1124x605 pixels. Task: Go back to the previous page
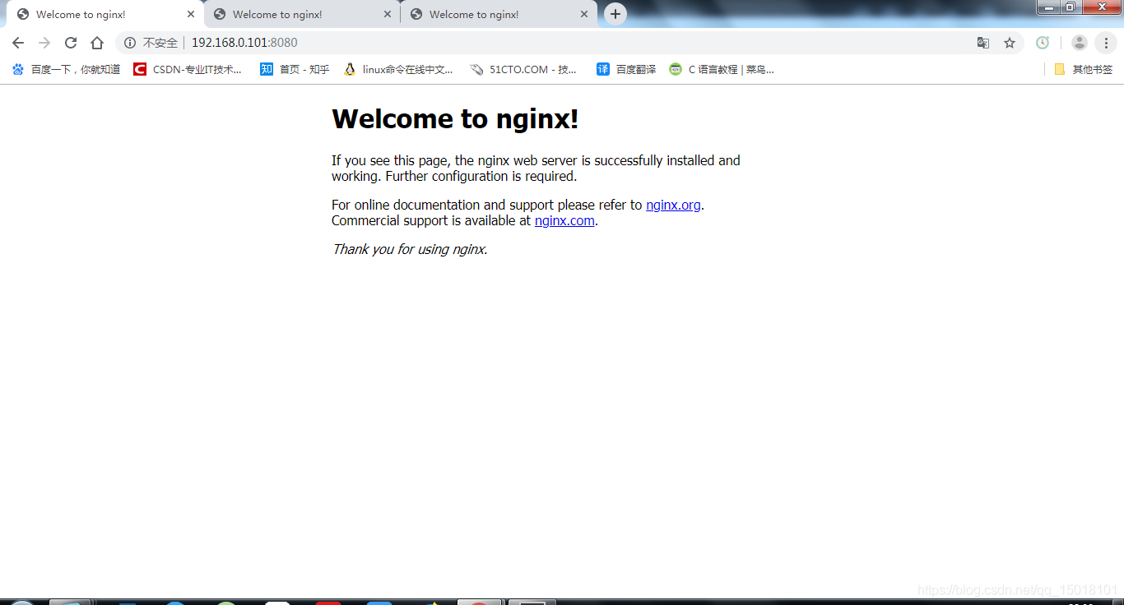(18, 43)
